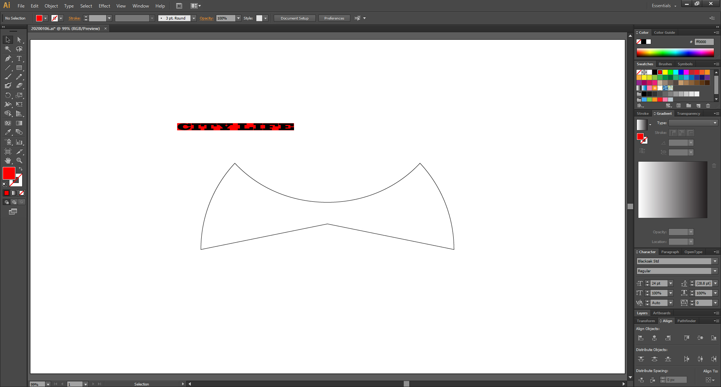Activate the Type tool
This screenshot has height=387, width=721.
click(x=19, y=58)
